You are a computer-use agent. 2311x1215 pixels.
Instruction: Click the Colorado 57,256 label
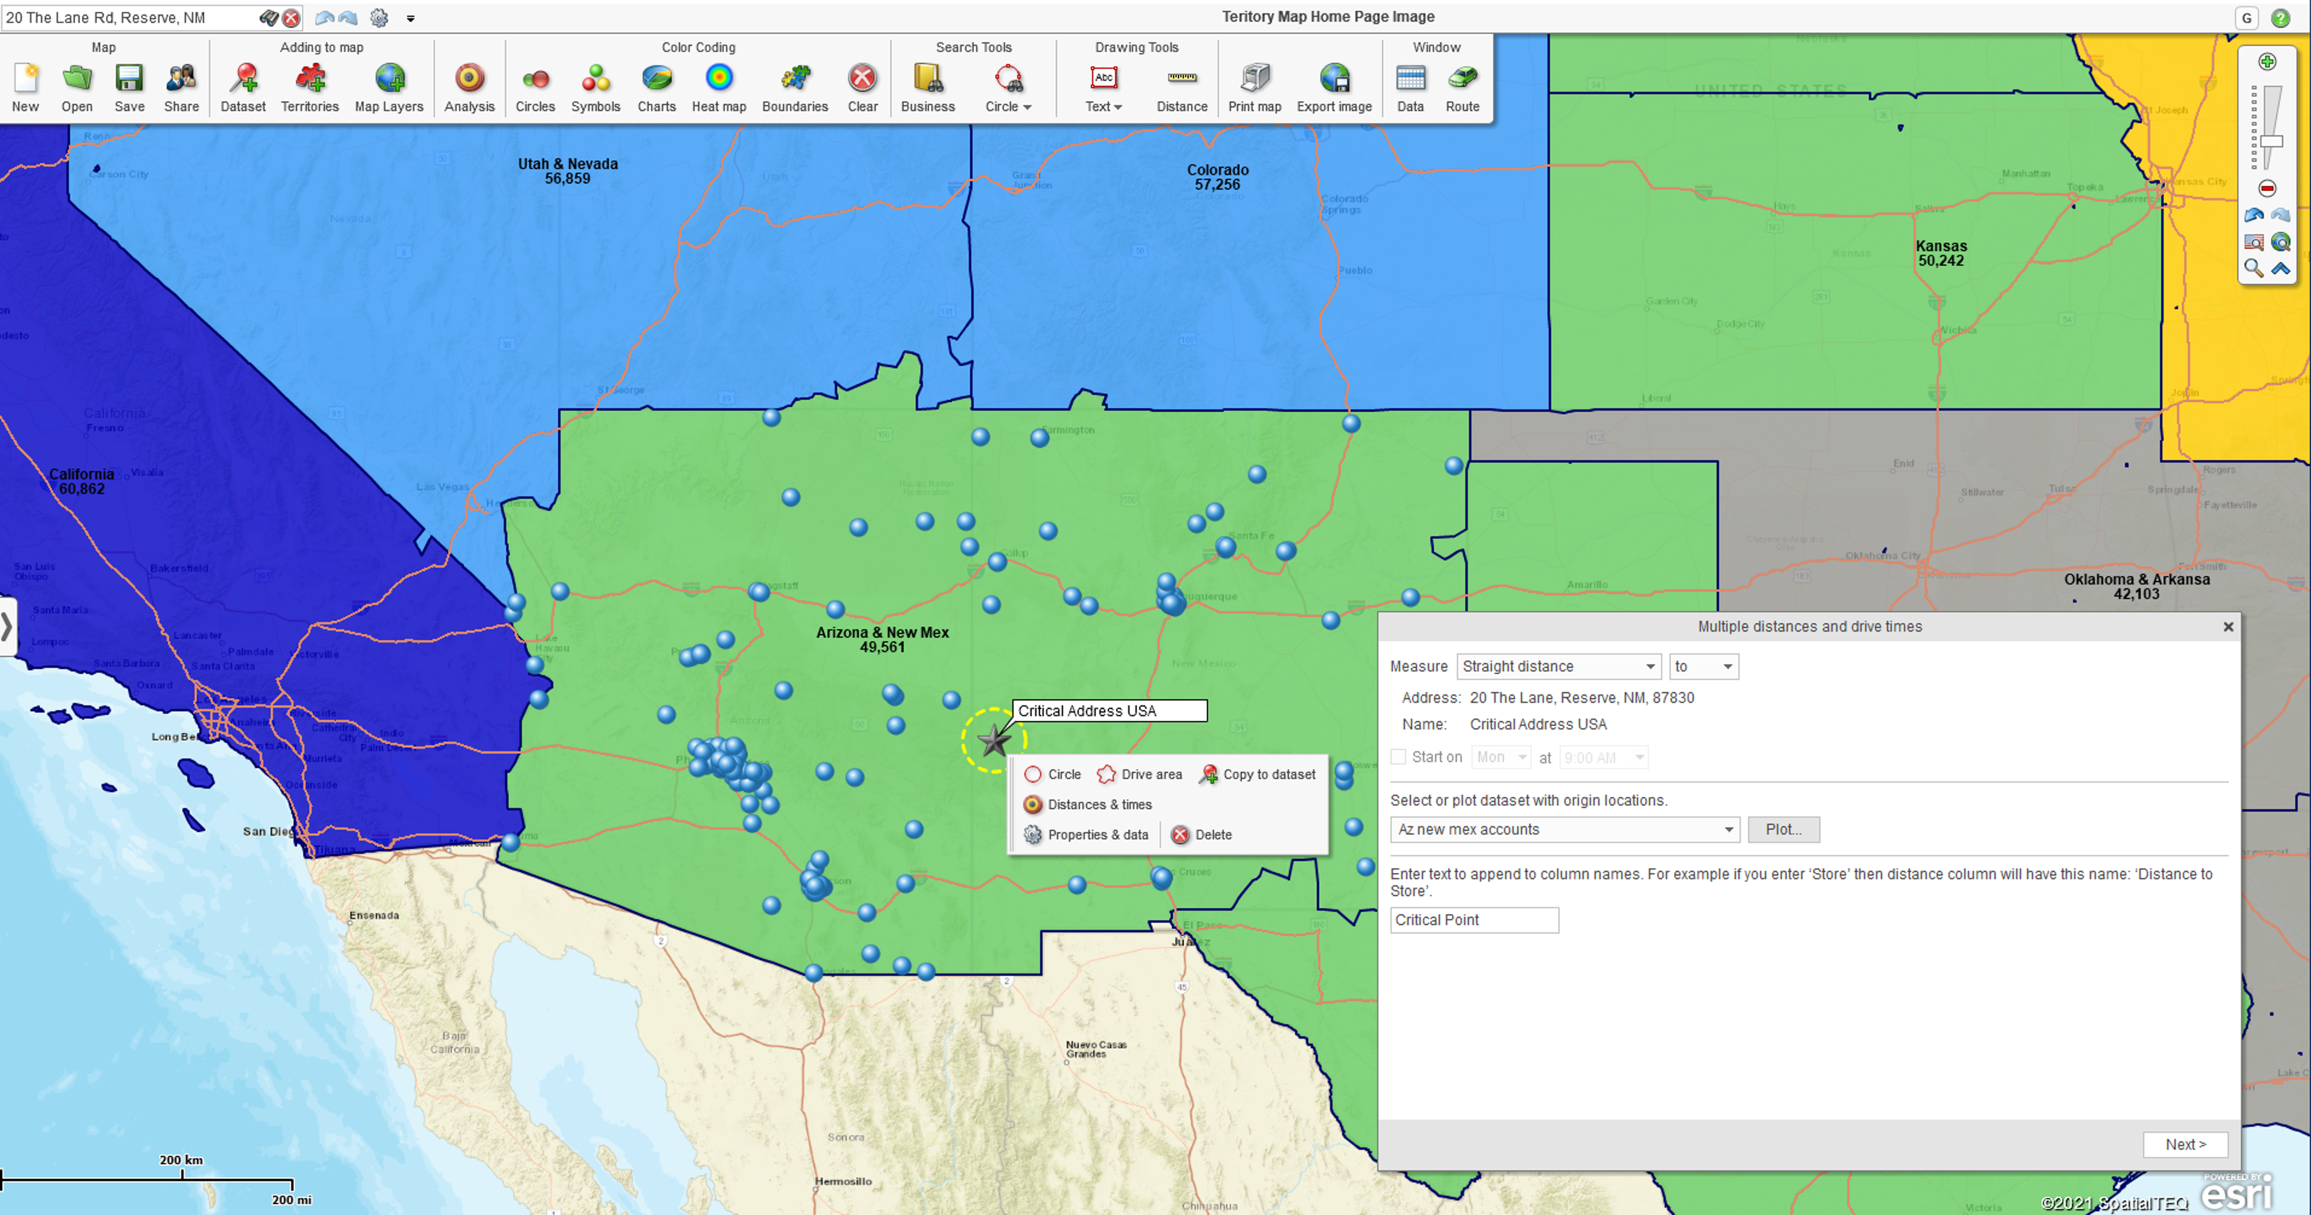point(1217,177)
